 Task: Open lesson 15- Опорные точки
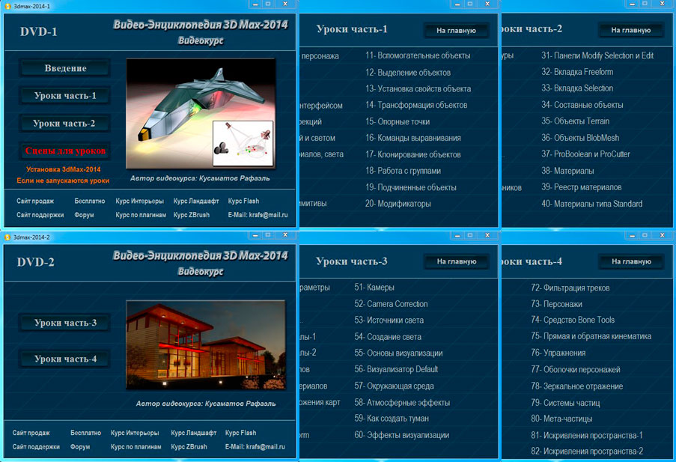[x=398, y=121]
